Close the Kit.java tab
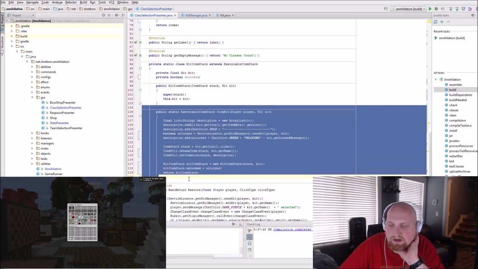The width and height of the screenshot is (478, 269). click(x=233, y=15)
